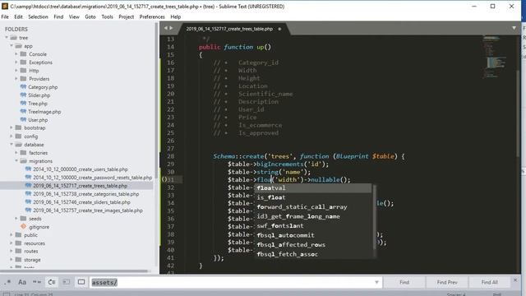The image size is (526, 296).
Task: Toggle in-selection search option
Action: point(67,282)
